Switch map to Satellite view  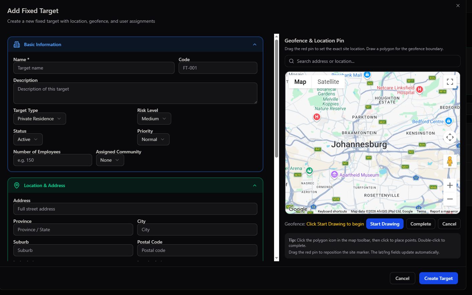pos(328,82)
